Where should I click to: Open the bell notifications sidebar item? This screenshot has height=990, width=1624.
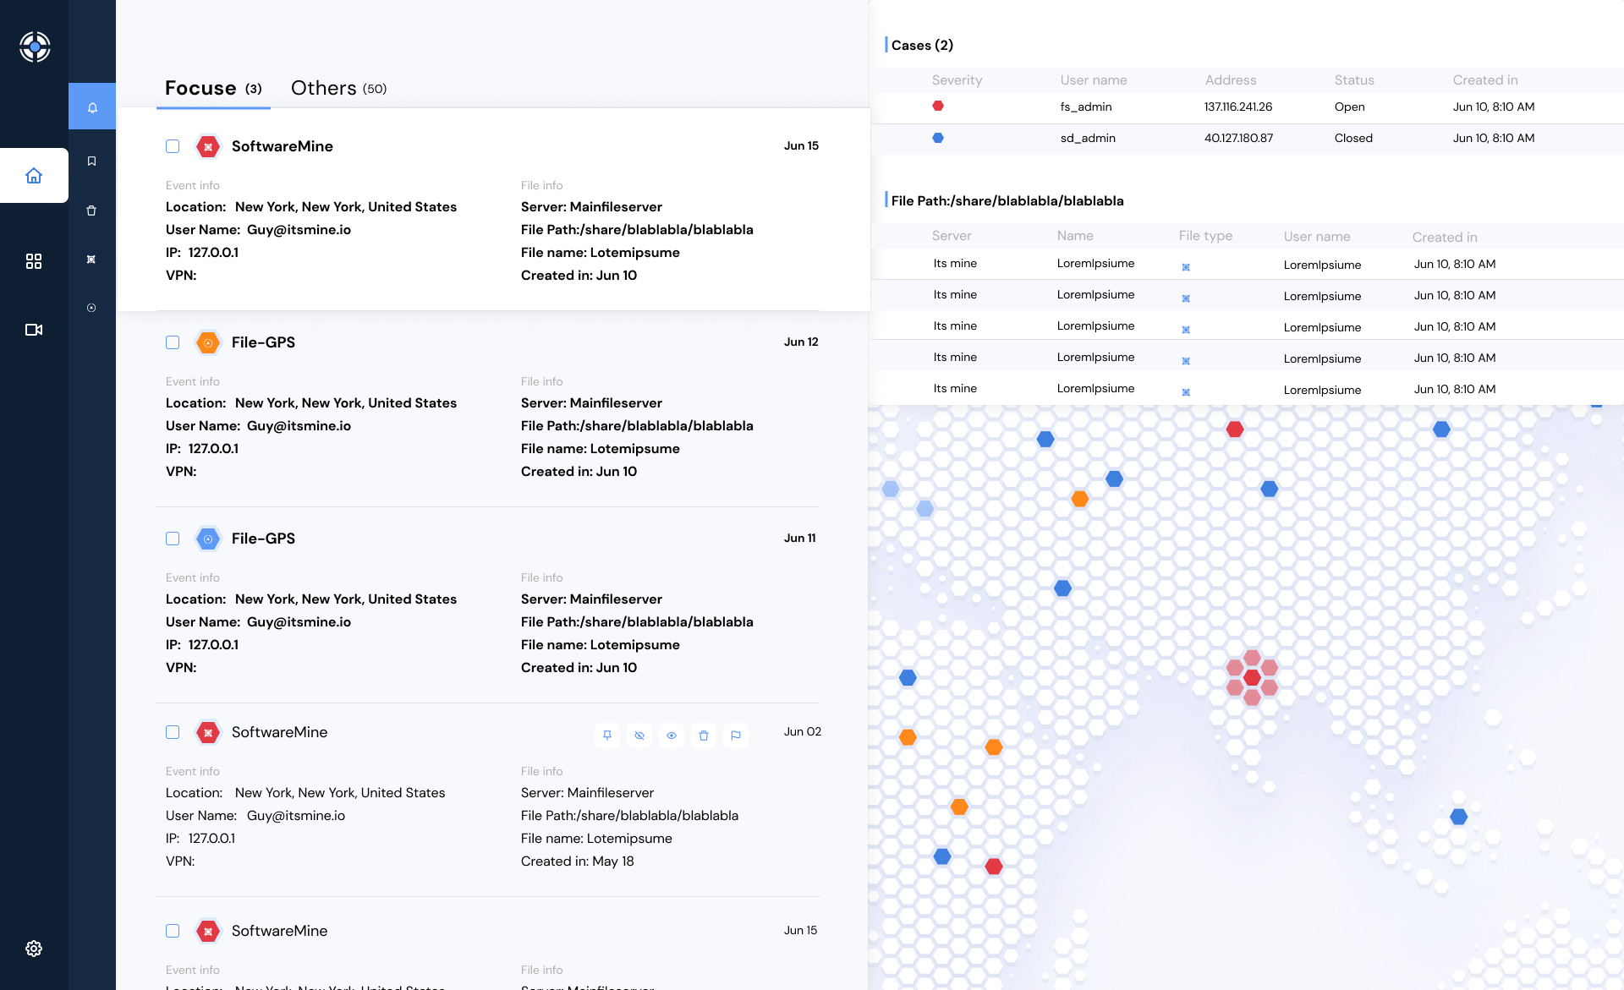click(x=92, y=107)
